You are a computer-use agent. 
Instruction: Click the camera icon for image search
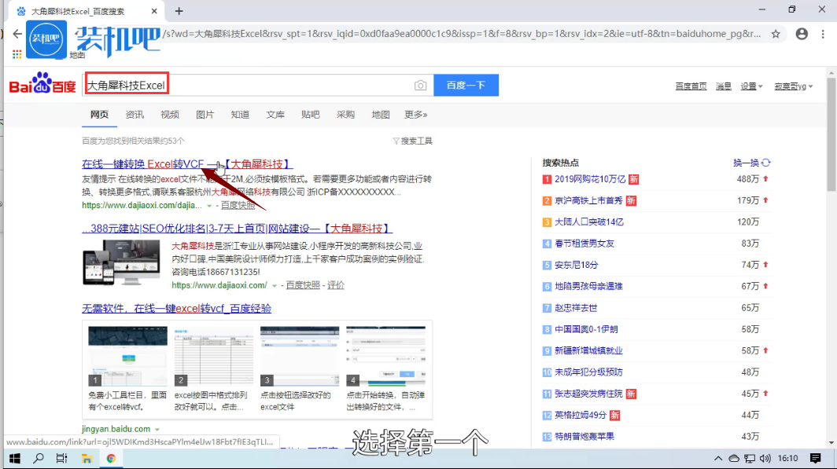(421, 86)
